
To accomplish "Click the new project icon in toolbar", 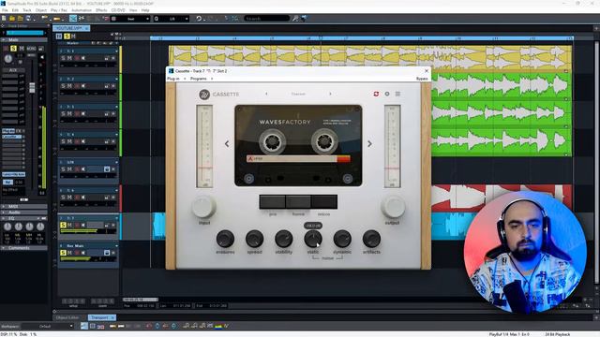I will click(x=4, y=19).
